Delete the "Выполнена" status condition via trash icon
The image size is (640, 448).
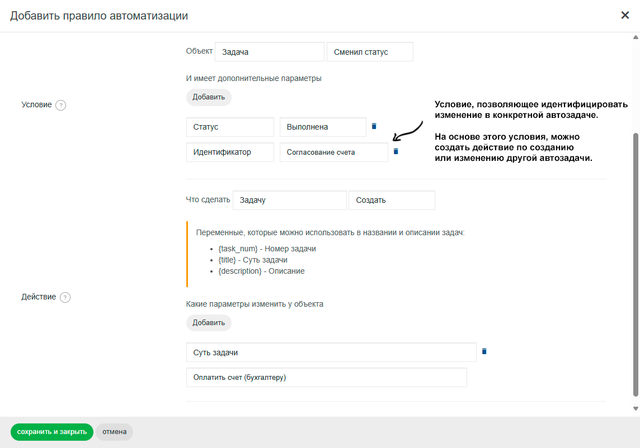pos(373,126)
